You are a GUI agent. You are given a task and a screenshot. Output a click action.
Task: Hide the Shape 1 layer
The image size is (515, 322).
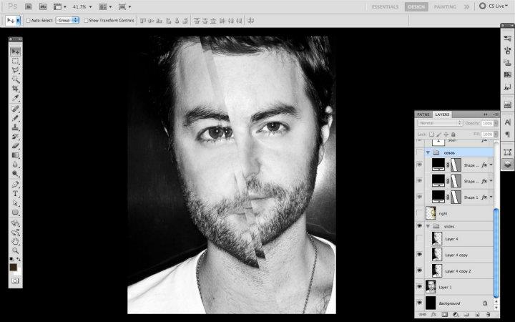point(419,197)
